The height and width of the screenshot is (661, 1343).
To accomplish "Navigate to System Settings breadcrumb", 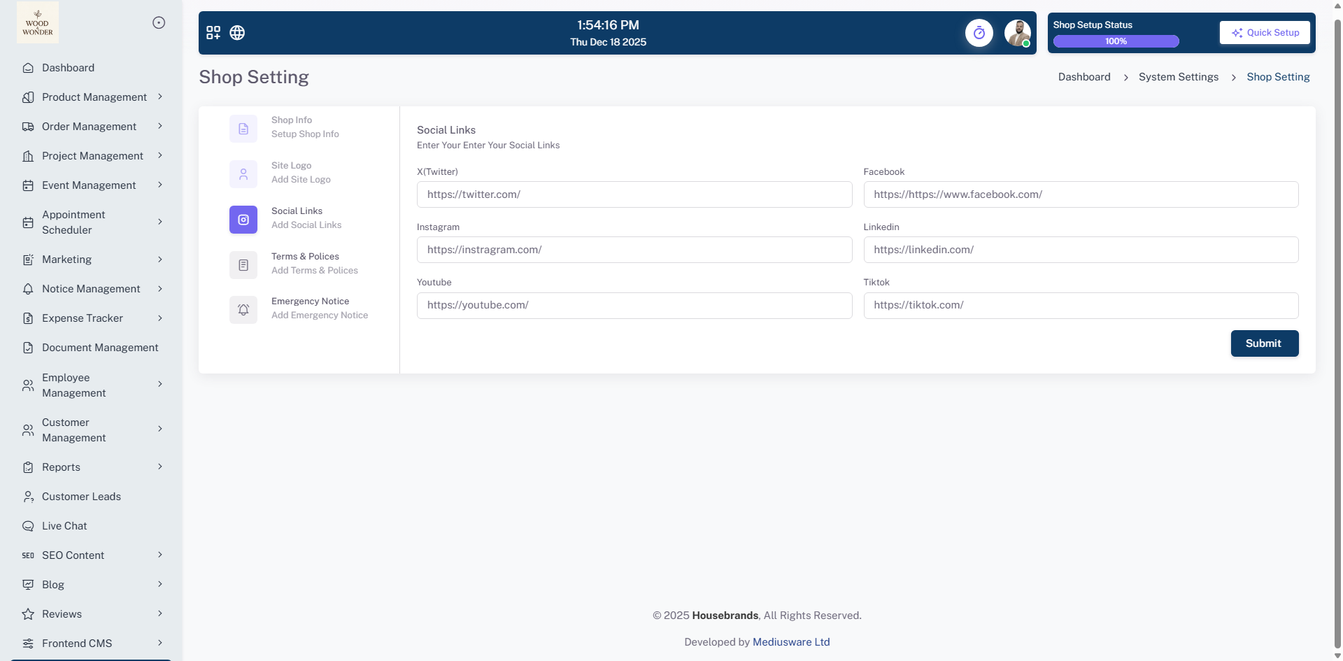I will pos(1178,77).
